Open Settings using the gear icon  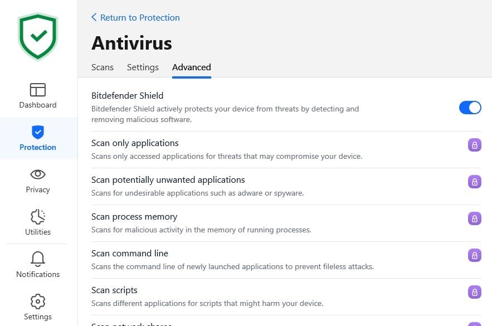pos(37,306)
